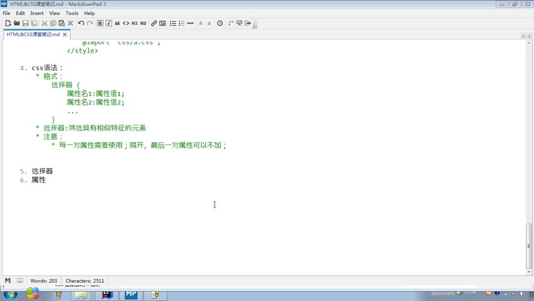Open live preview window icon

pos(239,23)
